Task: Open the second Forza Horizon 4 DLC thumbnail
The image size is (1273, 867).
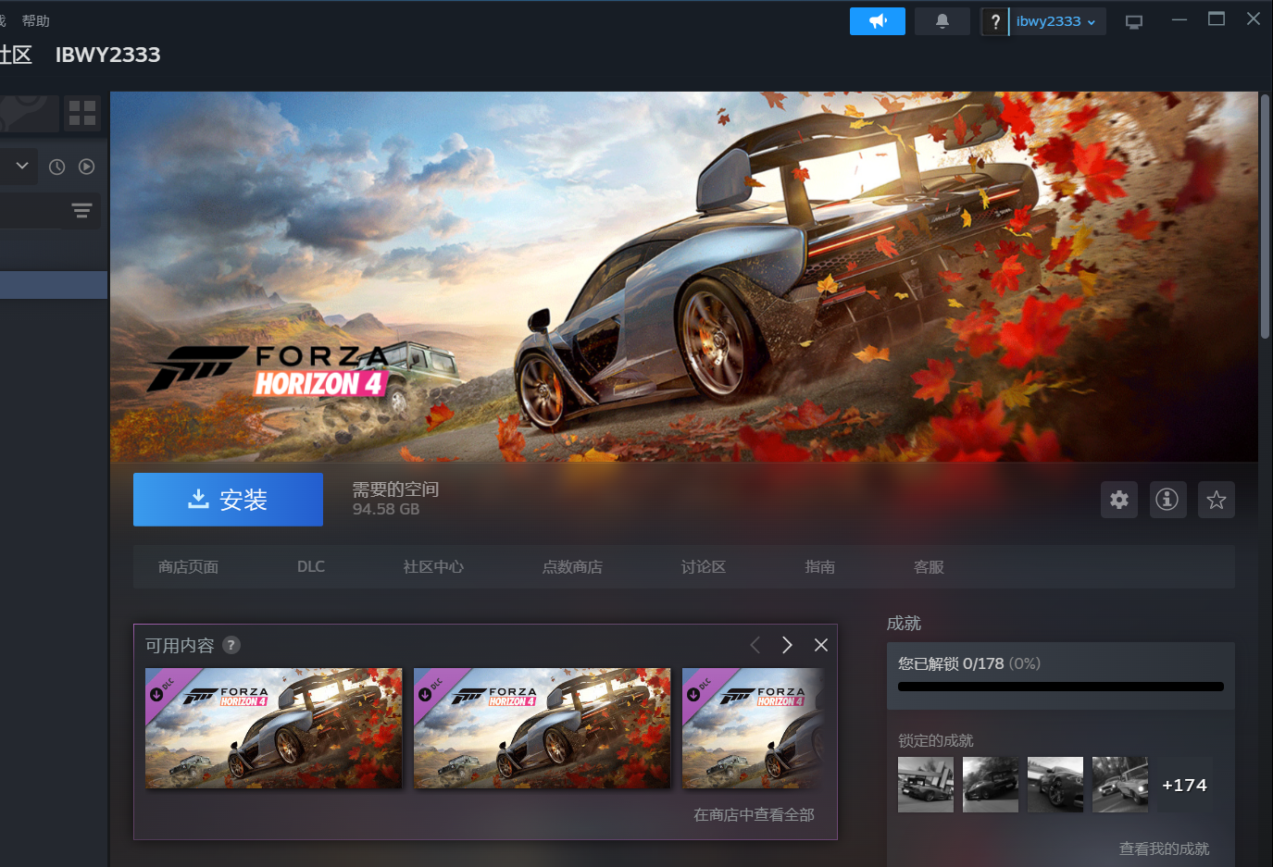Action: (543, 728)
